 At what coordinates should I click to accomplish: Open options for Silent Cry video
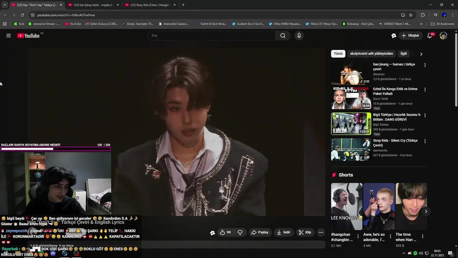tap(425, 141)
